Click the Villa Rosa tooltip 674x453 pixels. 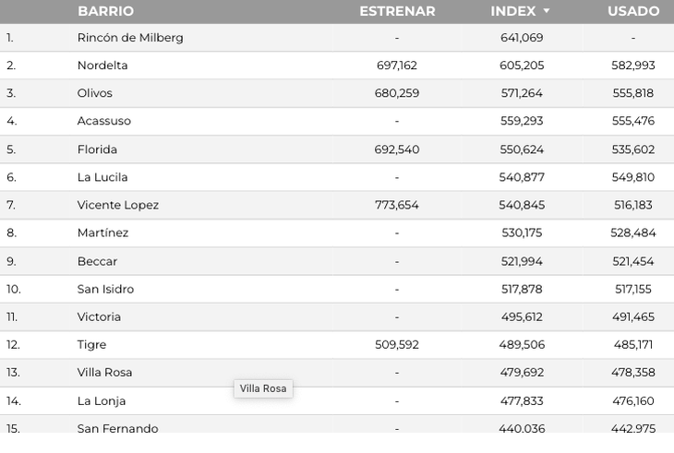click(263, 388)
